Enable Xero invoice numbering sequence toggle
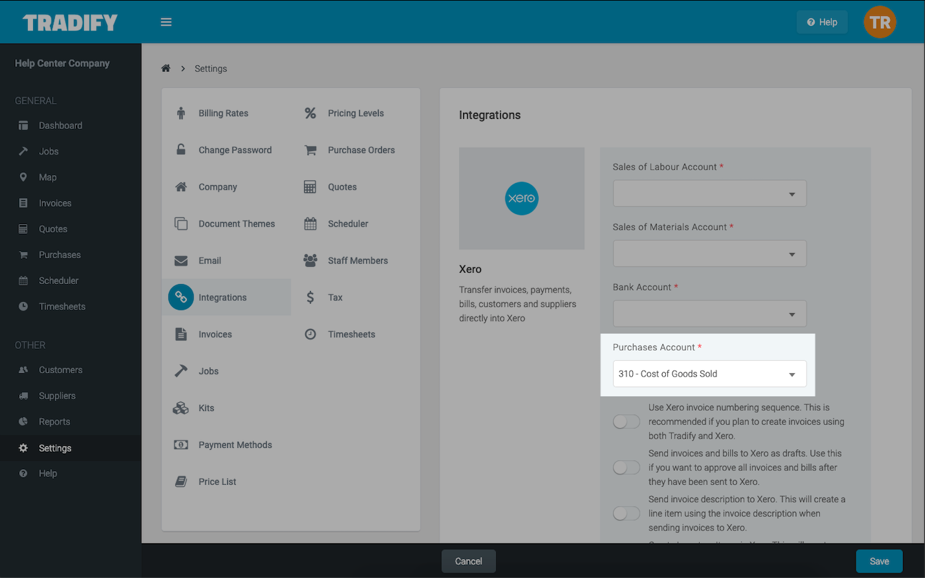925x578 pixels. tap(626, 421)
